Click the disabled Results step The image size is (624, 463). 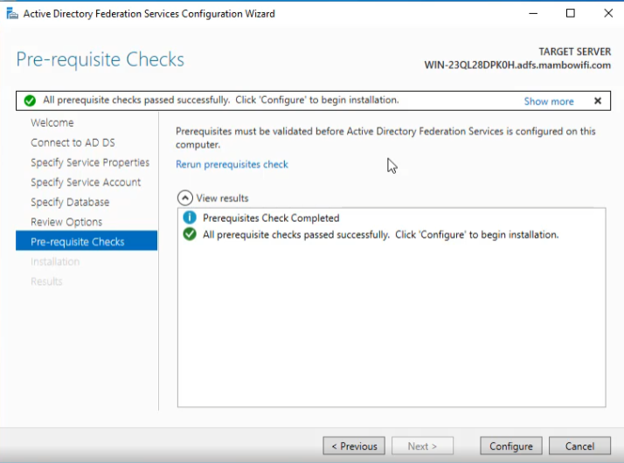46,281
